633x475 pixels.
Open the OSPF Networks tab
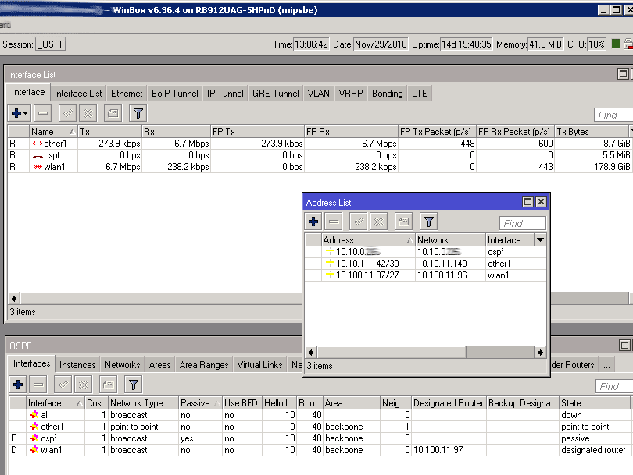[x=123, y=365]
